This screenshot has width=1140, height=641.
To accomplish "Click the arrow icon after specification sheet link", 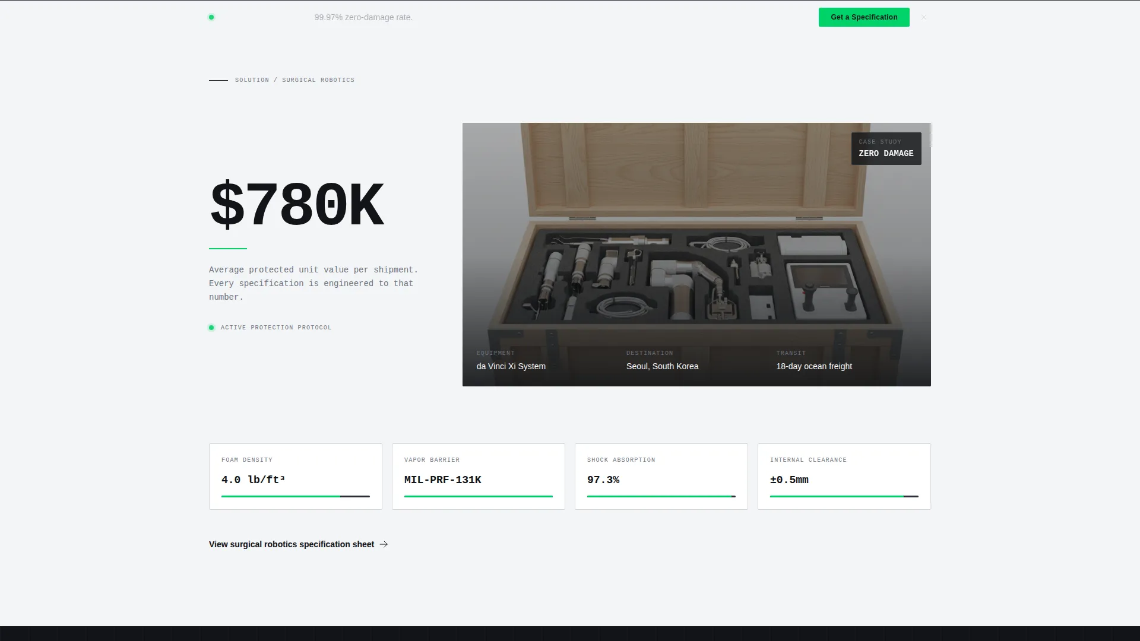I will tap(384, 544).
